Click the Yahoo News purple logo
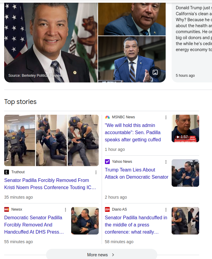The width and height of the screenshot is (212, 259). pyautogui.click(x=107, y=162)
